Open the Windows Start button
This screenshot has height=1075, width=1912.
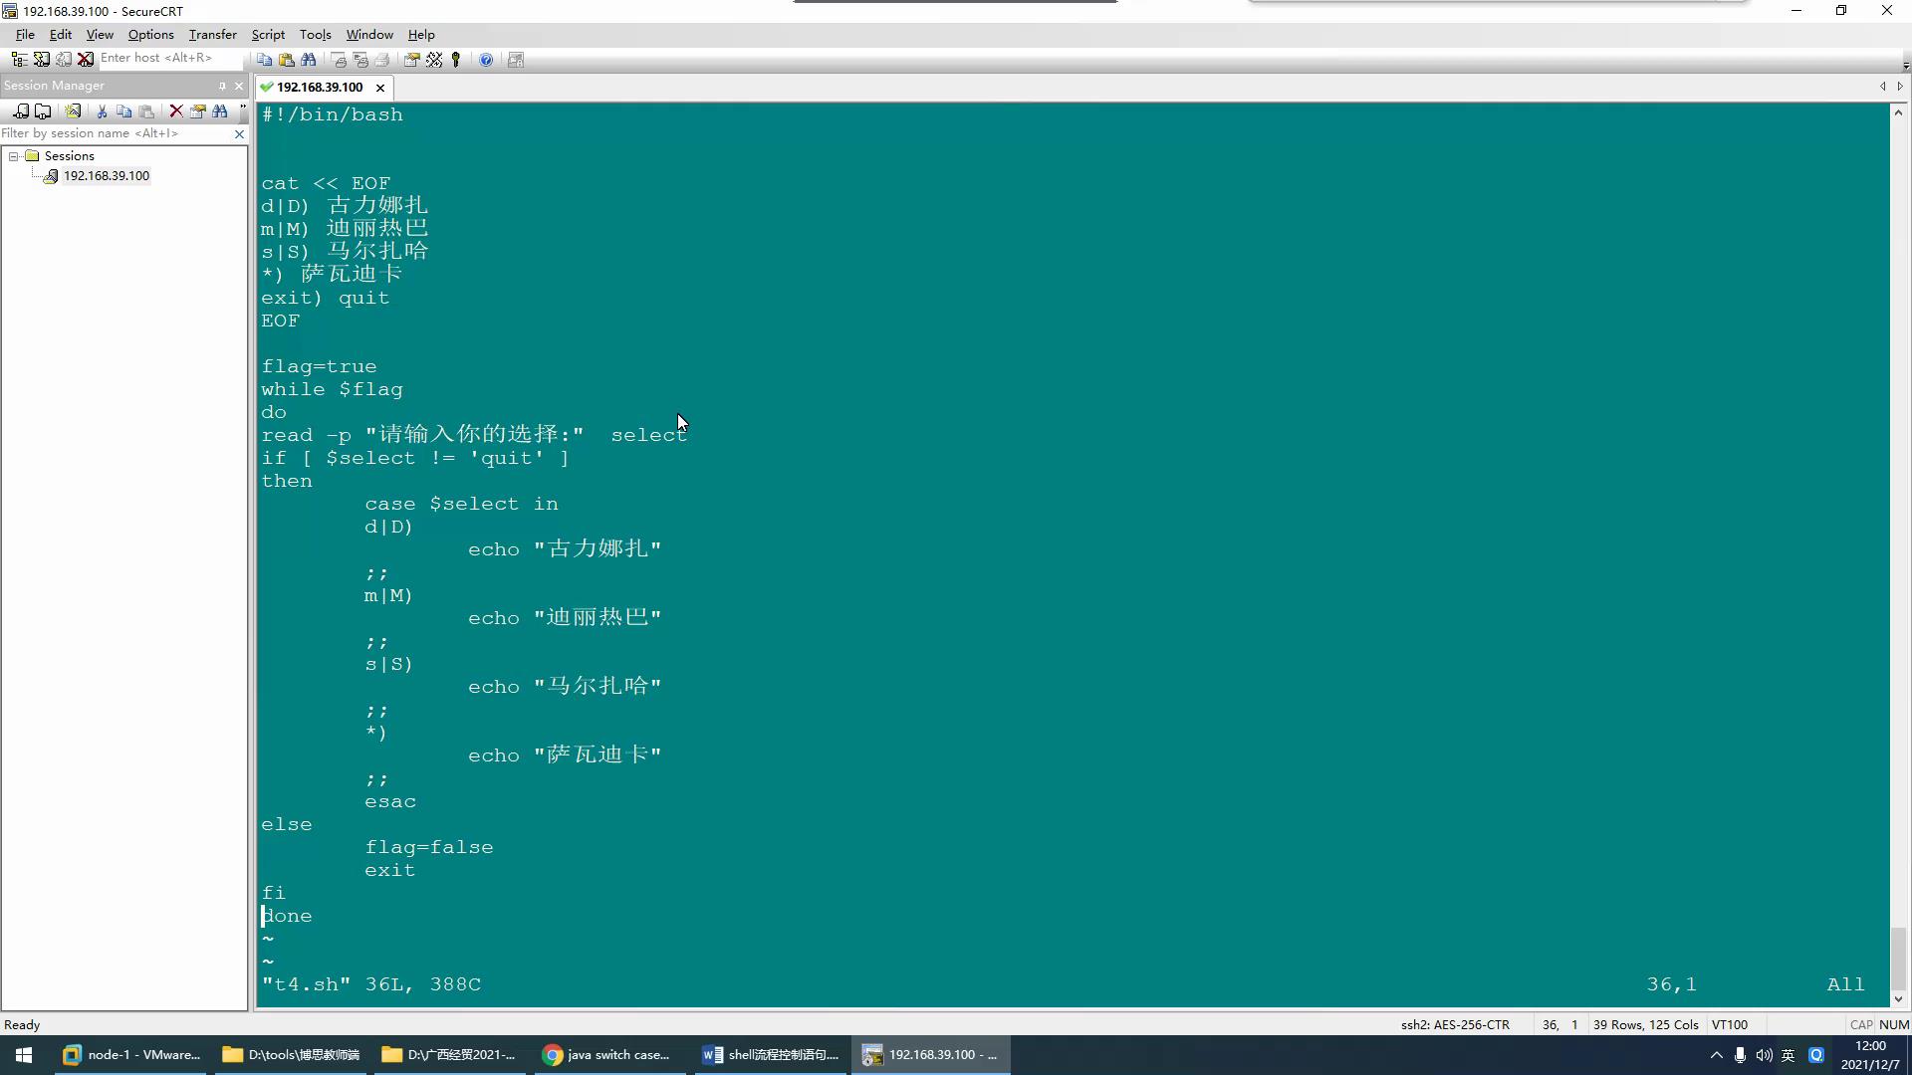[24, 1055]
